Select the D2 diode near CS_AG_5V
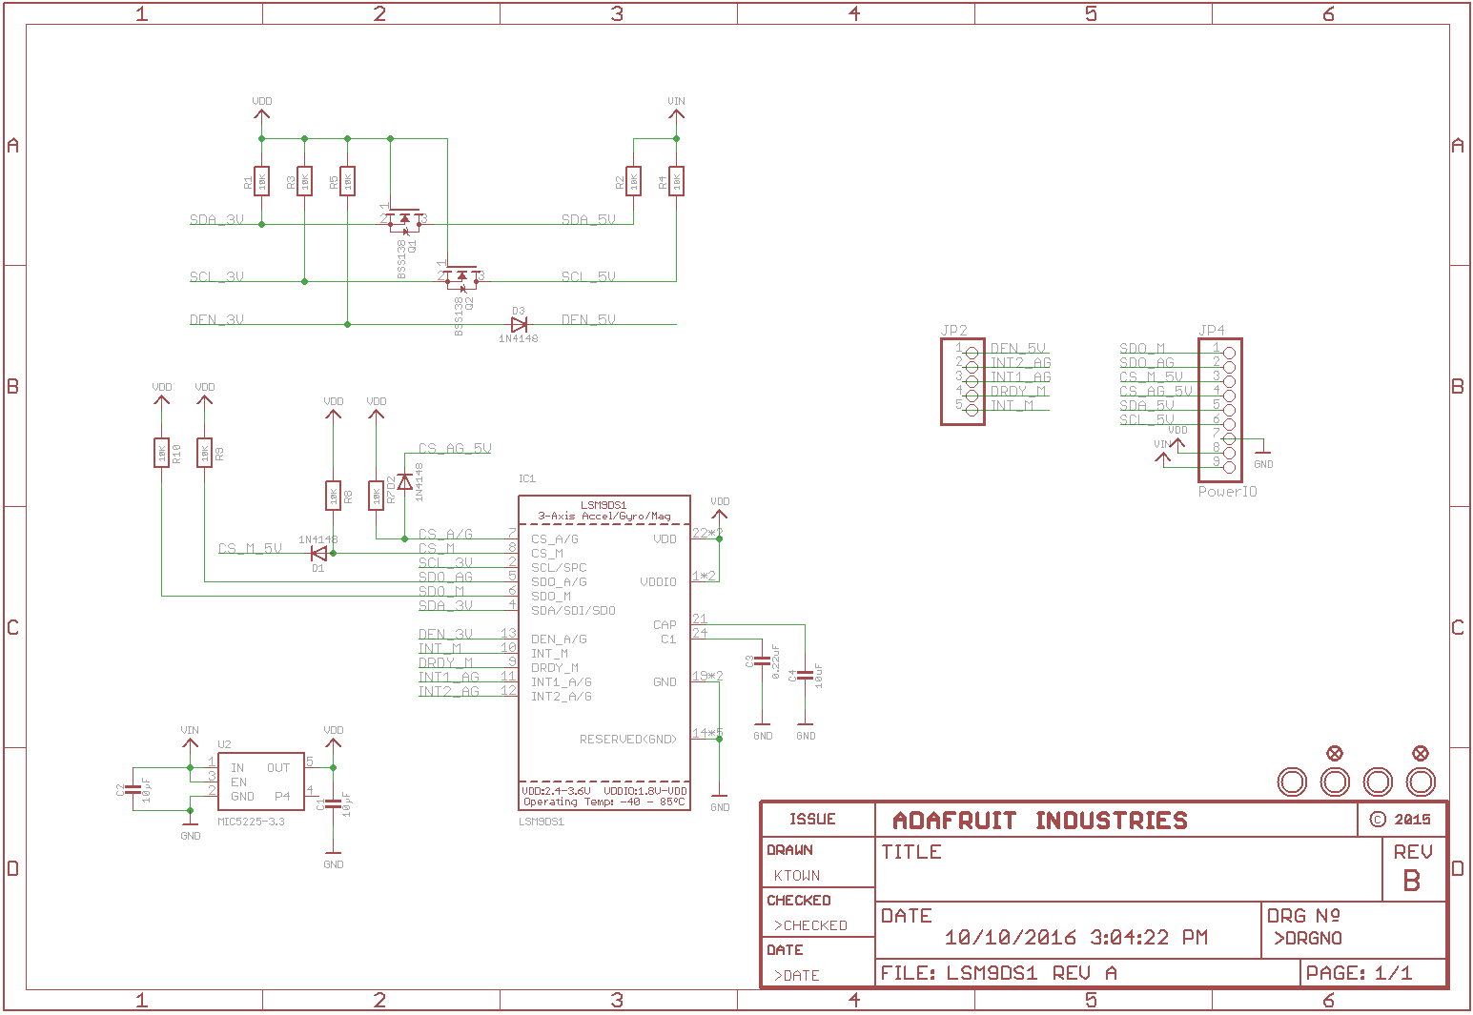Image resolution: width=1473 pixels, height=1015 pixels. [405, 482]
